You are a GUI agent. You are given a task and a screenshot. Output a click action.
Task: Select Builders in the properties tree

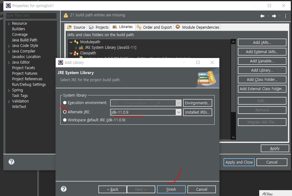(x=19, y=29)
